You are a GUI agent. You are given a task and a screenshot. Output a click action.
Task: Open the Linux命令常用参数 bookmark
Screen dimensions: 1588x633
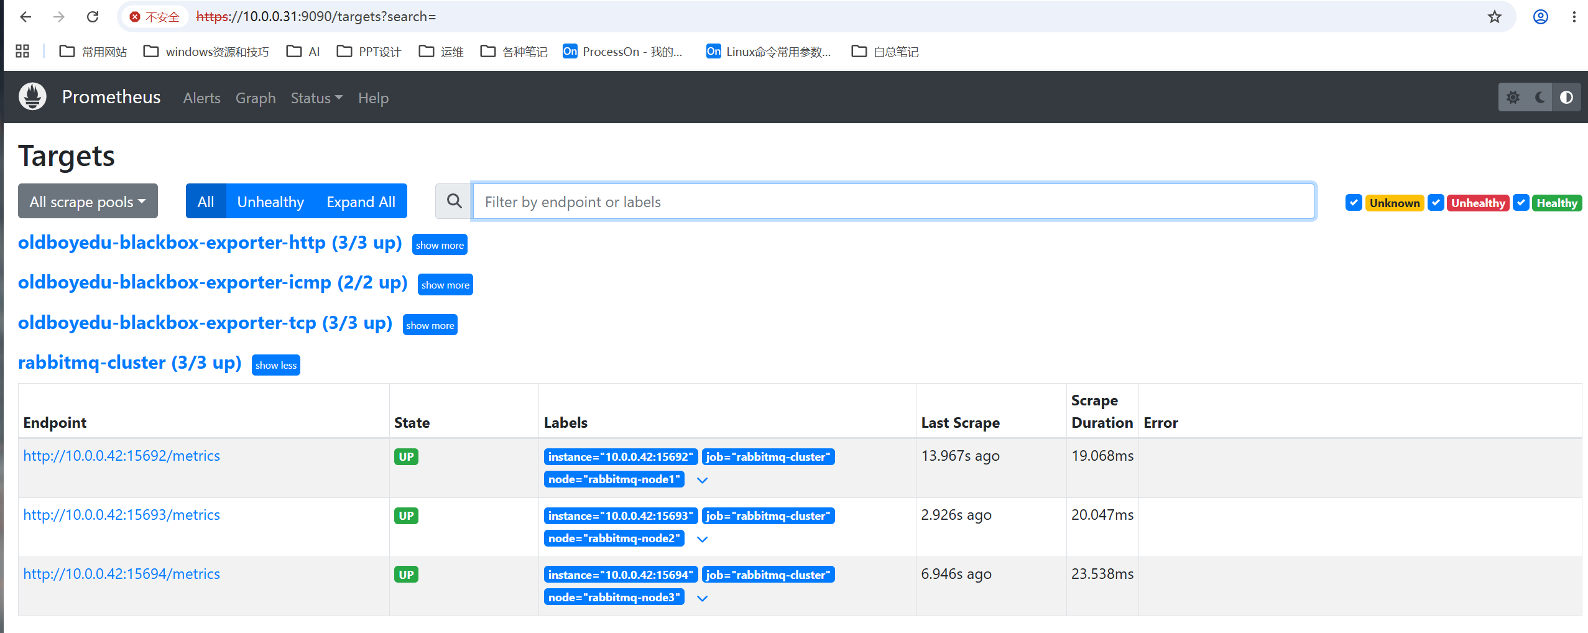point(769,52)
